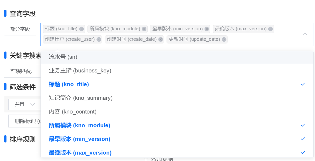This screenshot has height=161, width=315.
Task: Uncheck 所属模块 (kno_module) in the dropdown list
Action: coord(79,125)
